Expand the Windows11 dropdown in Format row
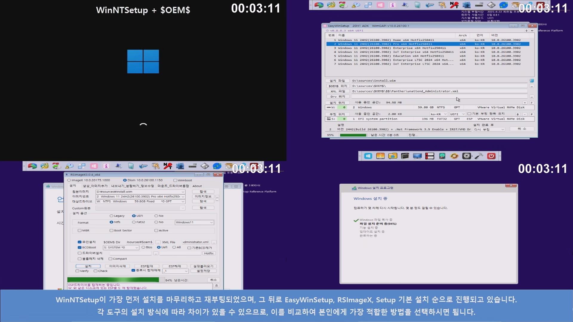 [211, 222]
